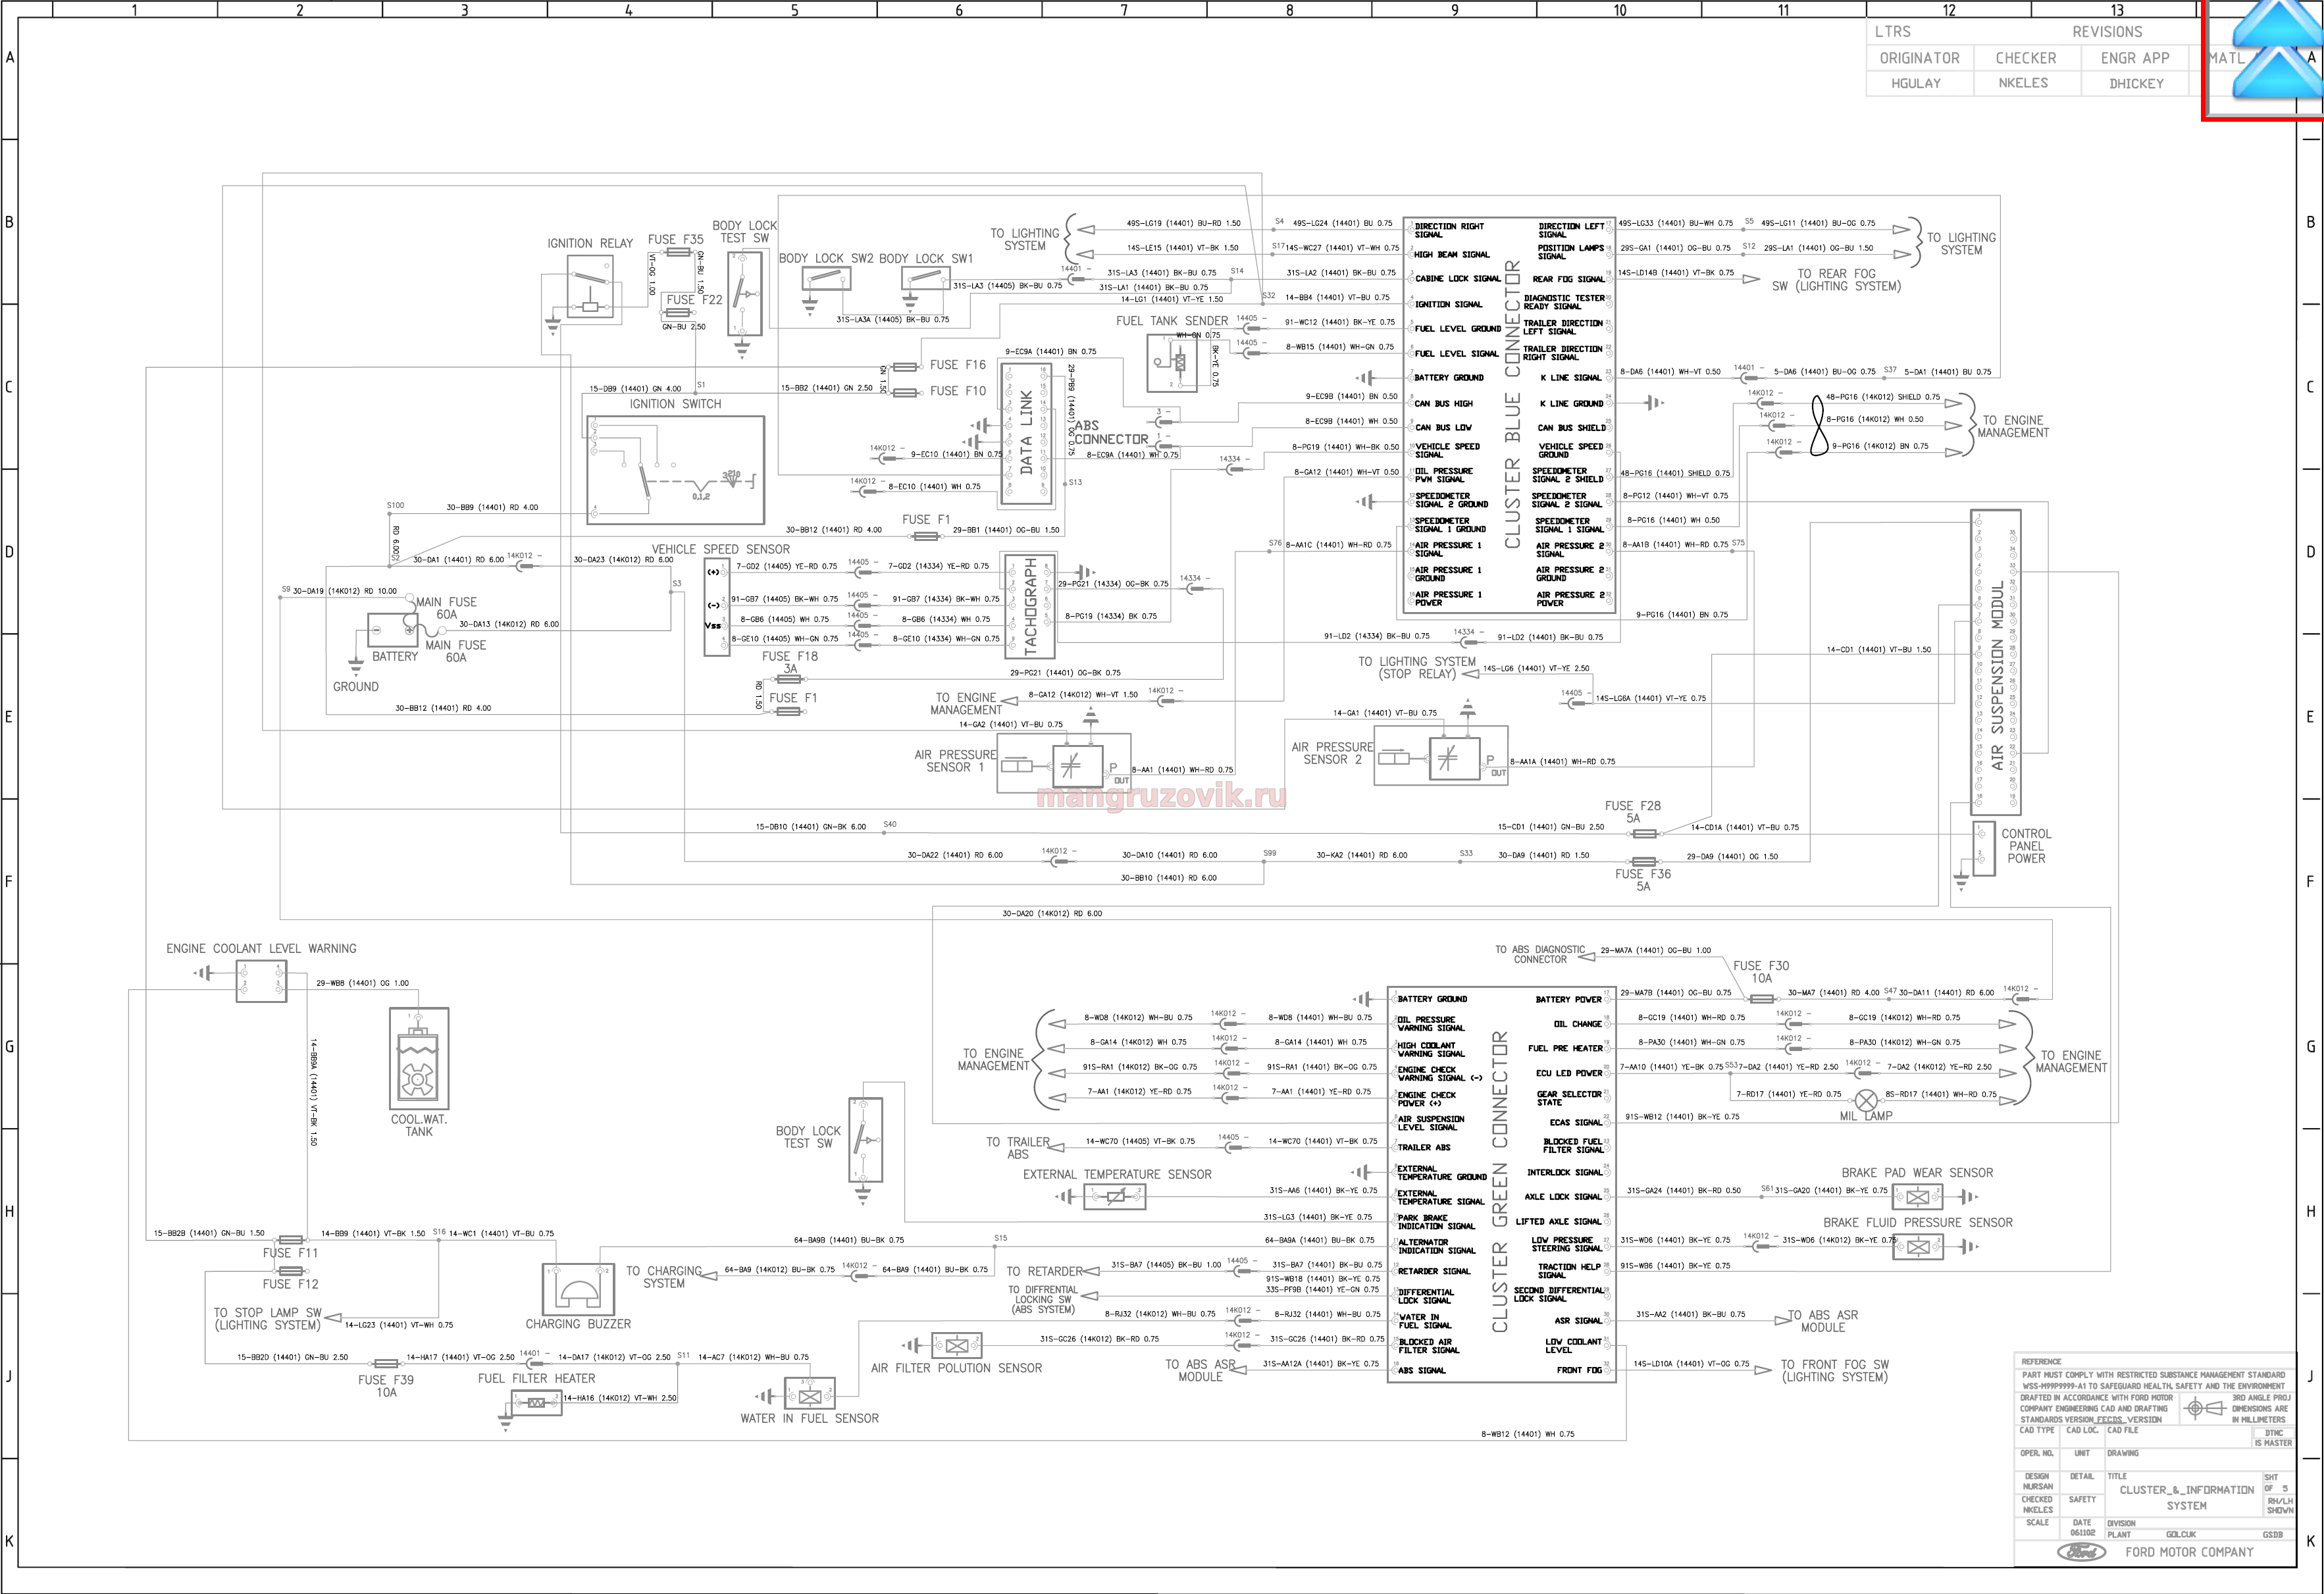Click the 'FUSE F11' label

[290, 1253]
